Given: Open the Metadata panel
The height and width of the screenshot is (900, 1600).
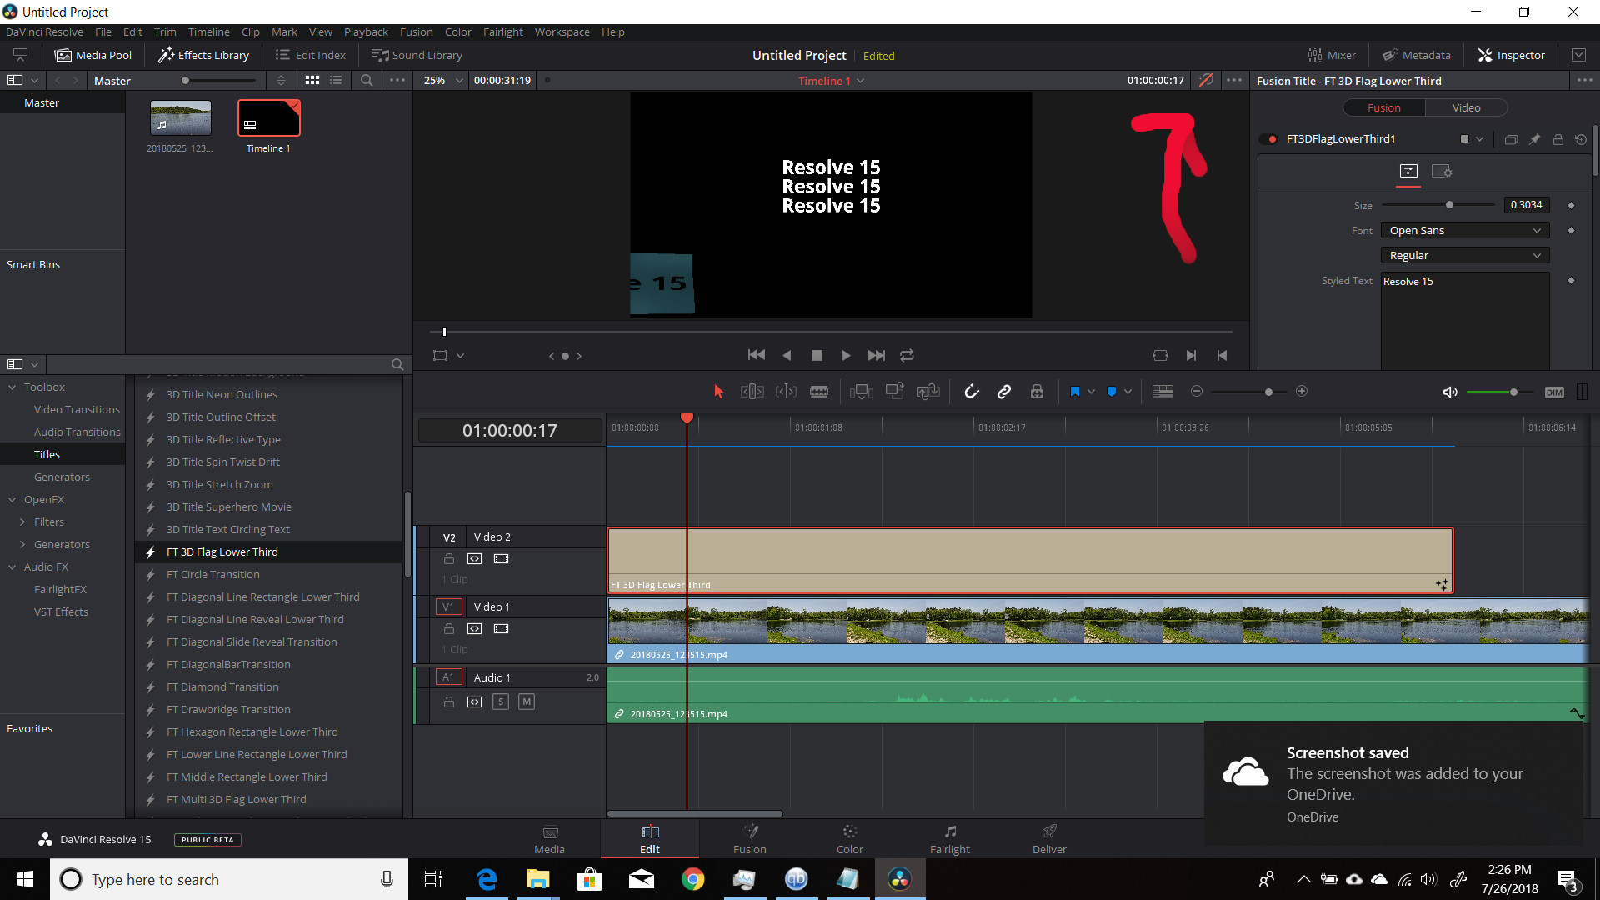Looking at the screenshot, I should click(1417, 55).
